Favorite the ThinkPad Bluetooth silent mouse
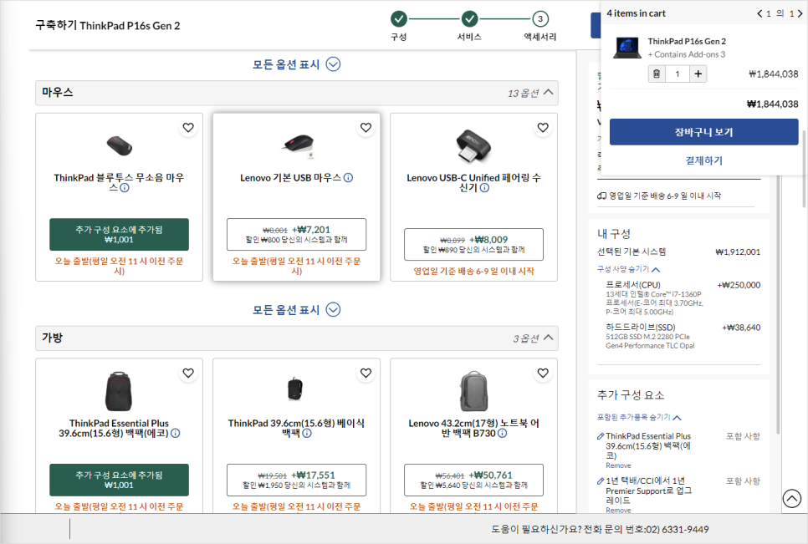This screenshot has width=808, height=544. 188,128
